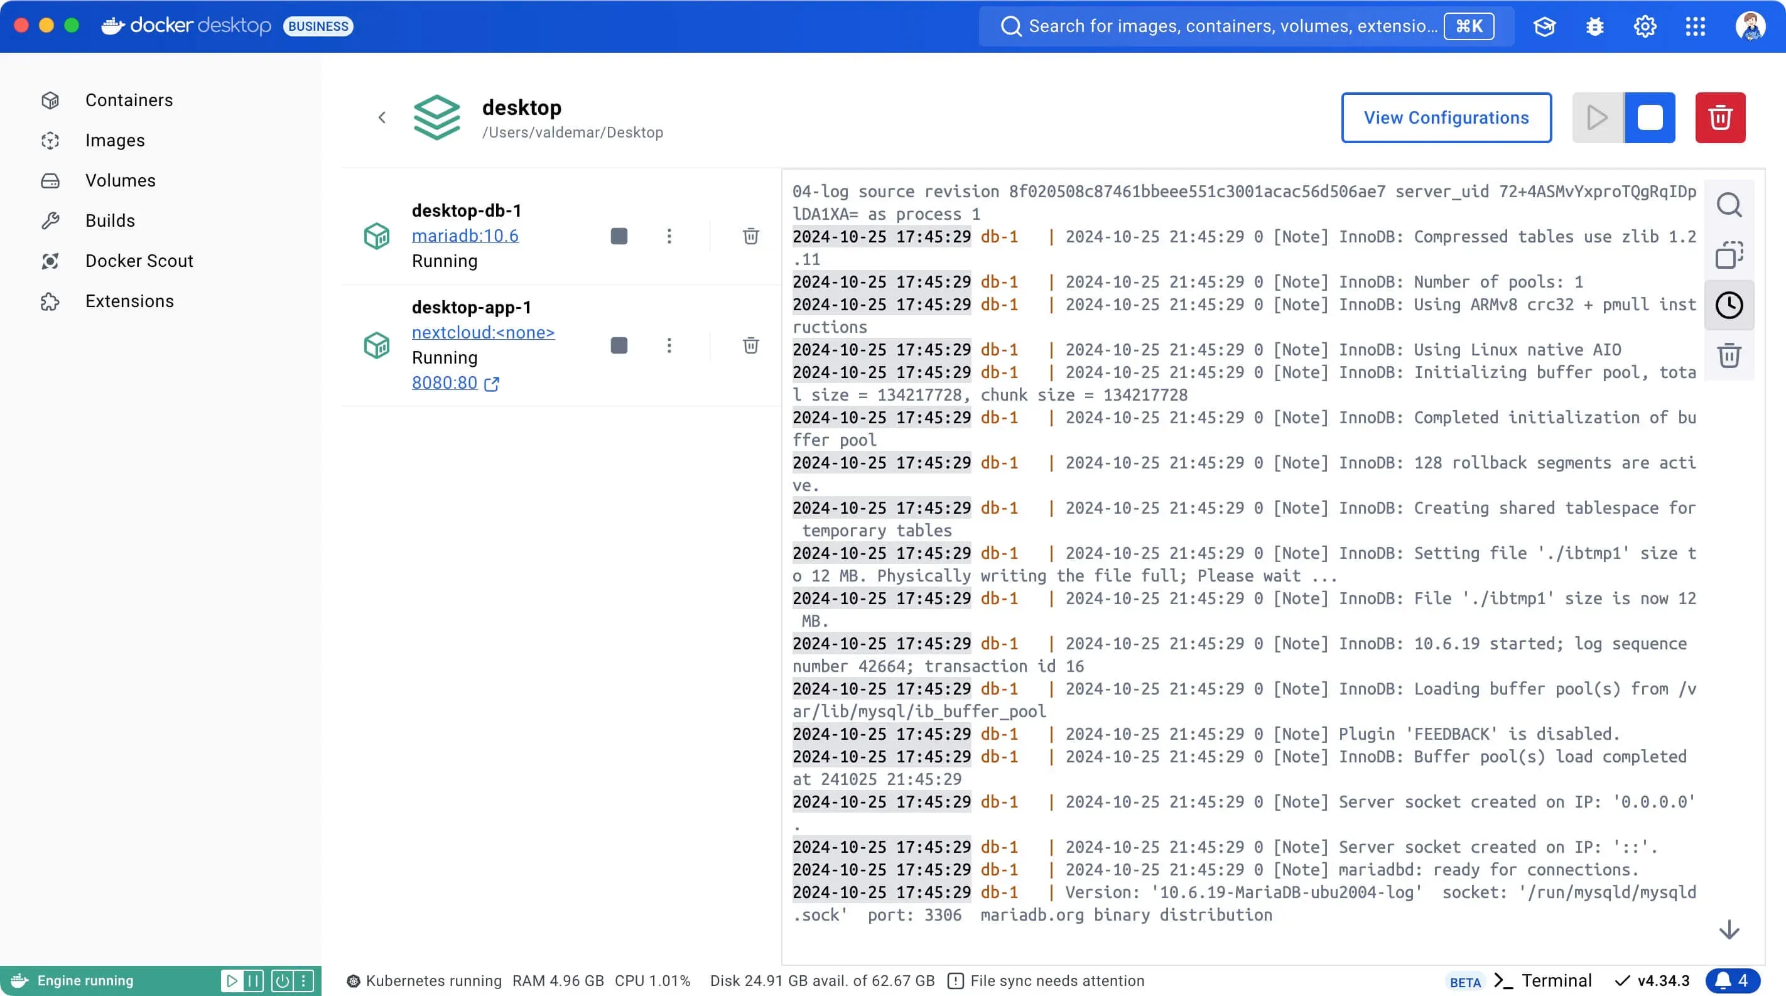The image size is (1786, 996).
Task: Open the notifications bell showing 4
Action: [x=1733, y=981]
